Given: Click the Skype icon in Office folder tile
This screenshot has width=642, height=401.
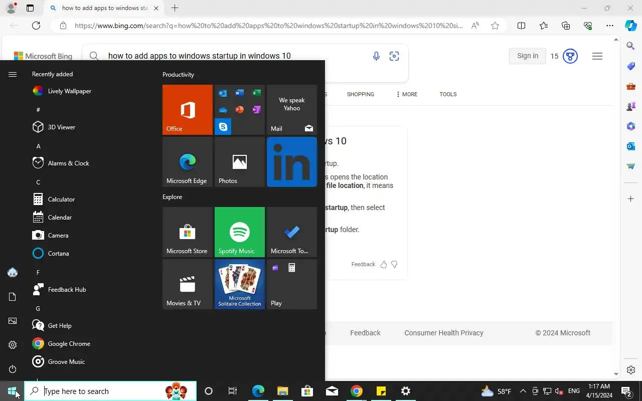Looking at the screenshot, I should point(223,127).
